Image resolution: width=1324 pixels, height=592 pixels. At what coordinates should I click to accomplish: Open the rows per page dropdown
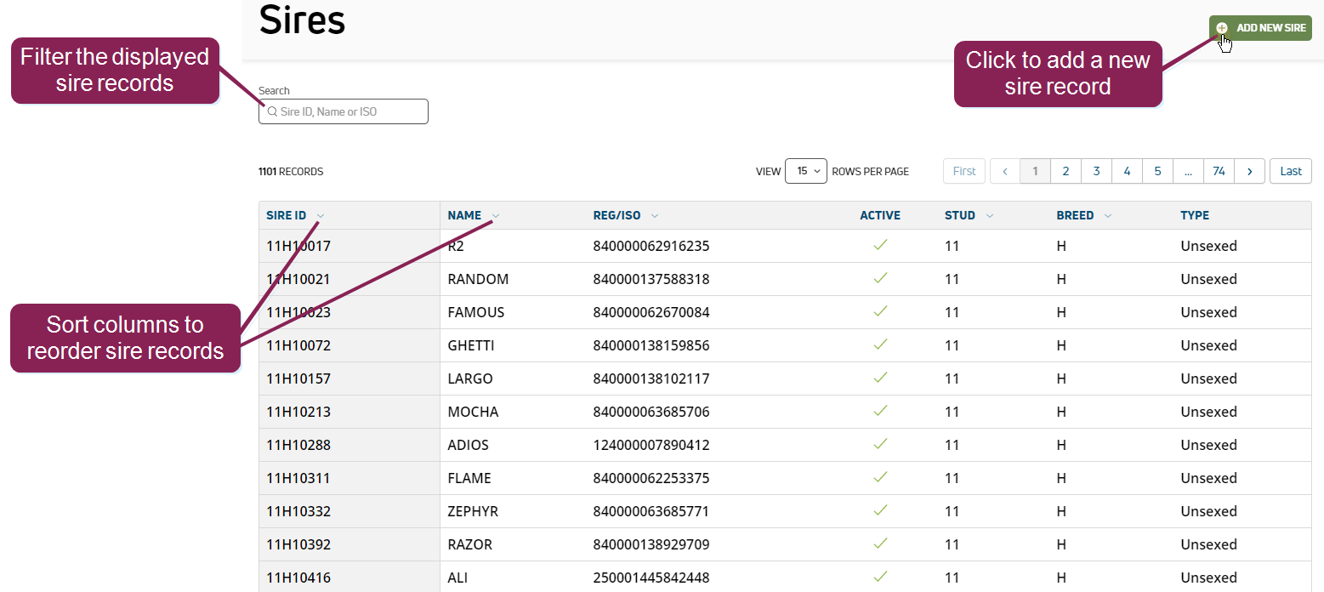(x=805, y=171)
